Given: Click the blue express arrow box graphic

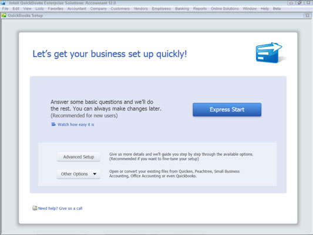Looking at the screenshot, I should pos(269,53).
